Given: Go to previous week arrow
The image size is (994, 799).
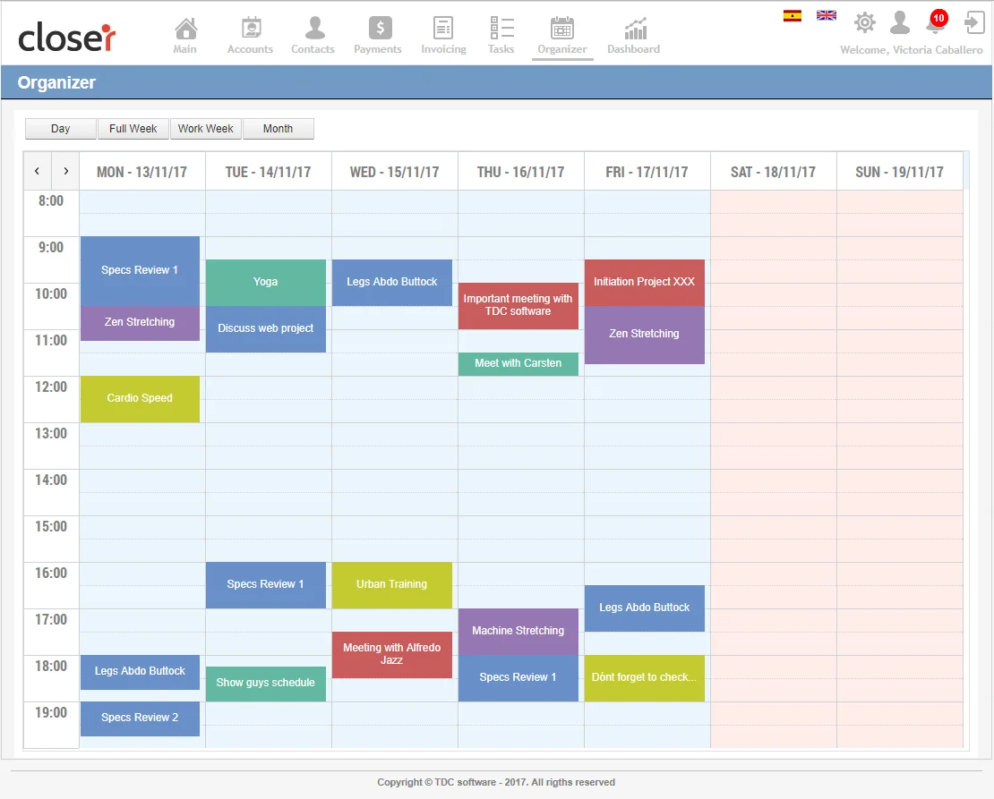Looking at the screenshot, I should point(37,171).
